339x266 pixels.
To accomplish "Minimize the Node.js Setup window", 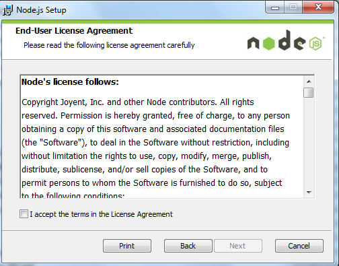I will (x=275, y=7).
